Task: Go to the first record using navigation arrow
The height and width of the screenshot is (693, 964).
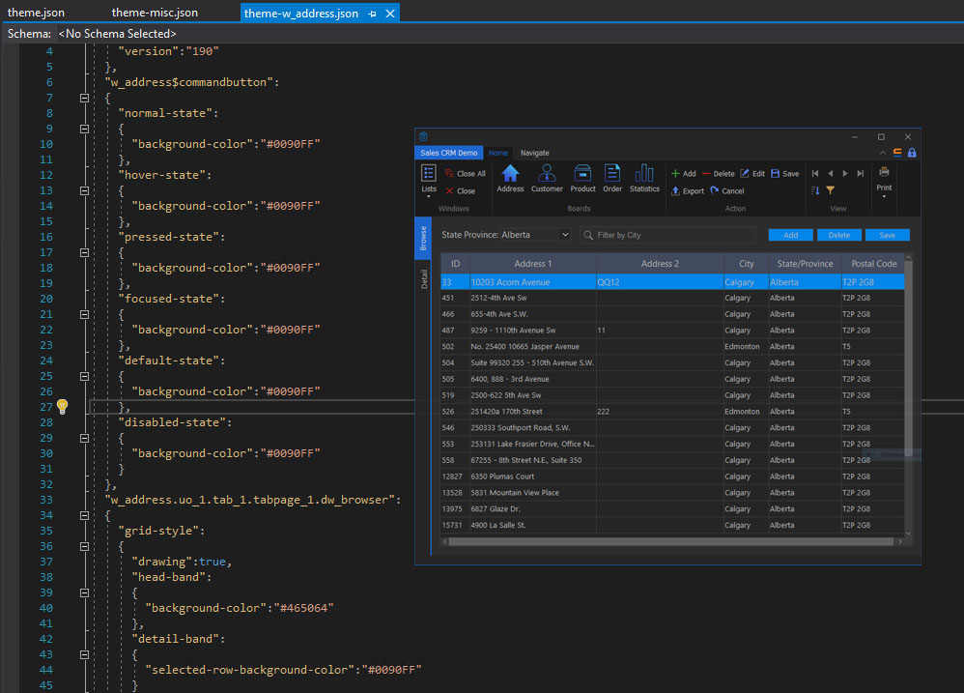Action: [815, 174]
